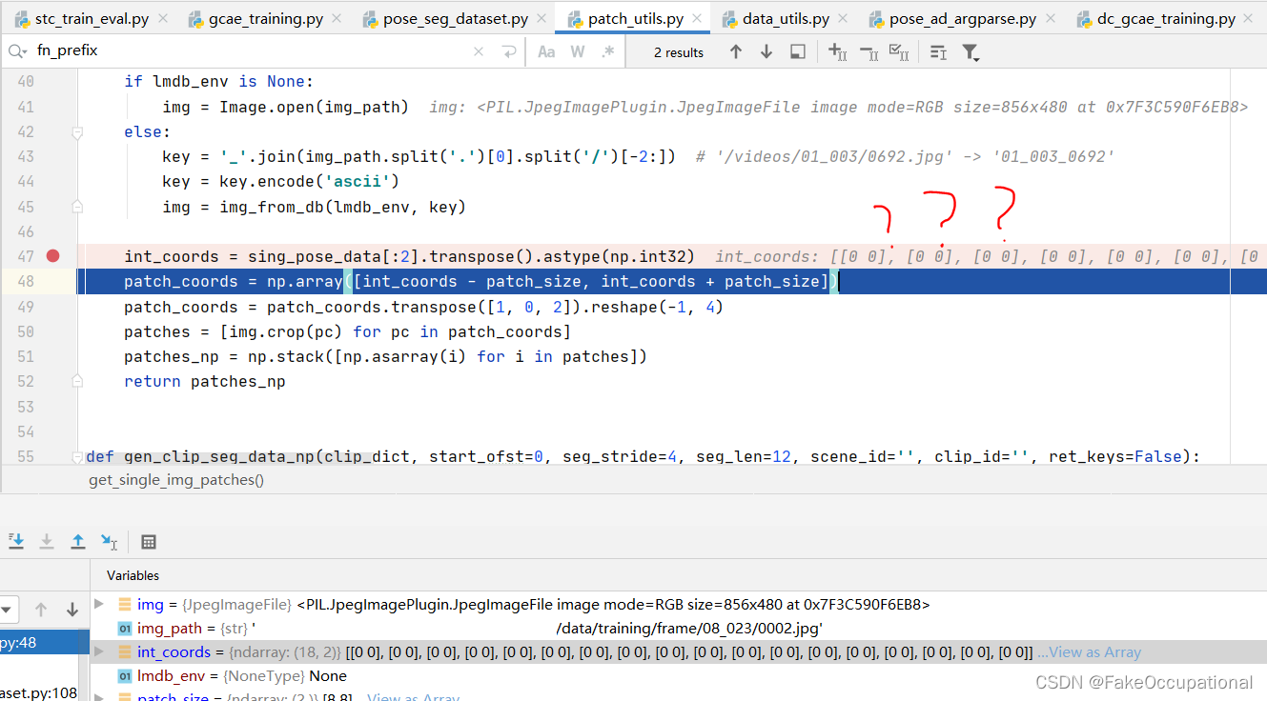Viewport: 1267px width, 701px height.
Task: Add selection for next occurrence icon
Action: tap(838, 52)
